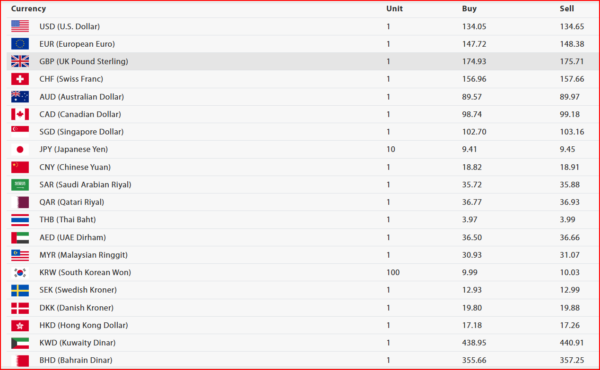The height and width of the screenshot is (370, 600).
Task: Click the South Korean flag icon
Action: click(x=20, y=272)
